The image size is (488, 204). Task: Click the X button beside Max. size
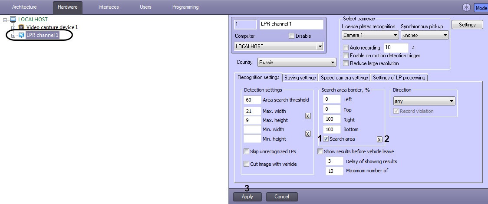[x=308, y=116]
